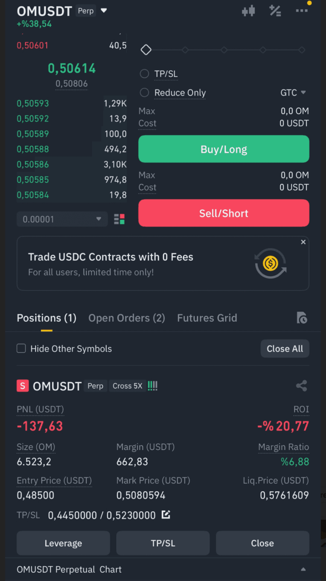Image resolution: width=326 pixels, height=581 pixels.
Task: Dismiss the USDC Contracts banner
Action: (303, 242)
